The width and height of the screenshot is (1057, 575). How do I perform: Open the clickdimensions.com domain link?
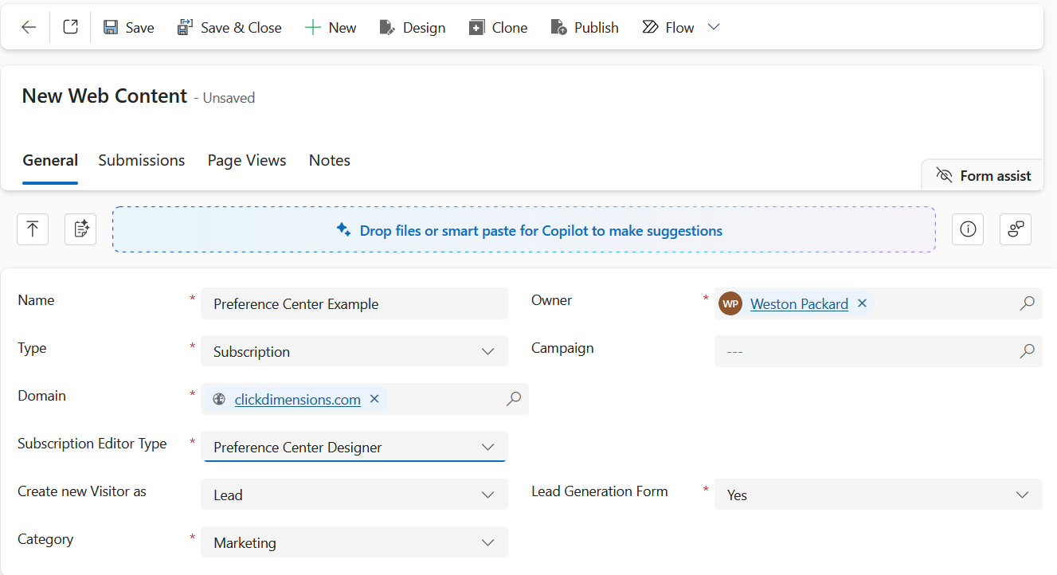298,399
